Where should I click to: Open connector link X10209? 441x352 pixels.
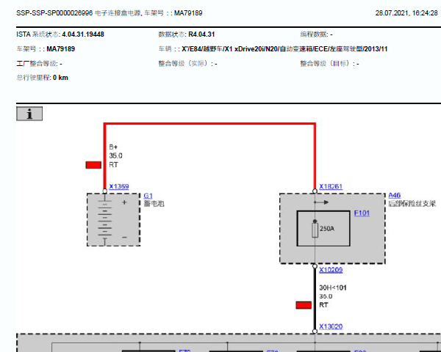[x=331, y=270]
